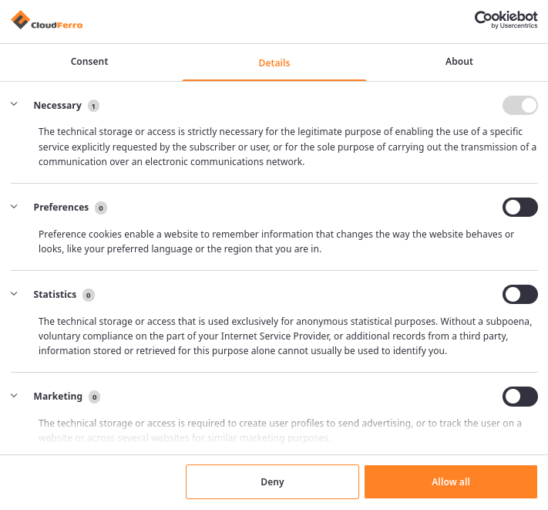Click the Preferences cookie count badge
The height and width of the screenshot is (510, 548).
click(101, 208)
